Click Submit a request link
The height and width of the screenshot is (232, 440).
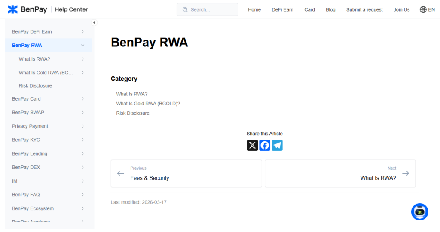[x=364, y=9]
